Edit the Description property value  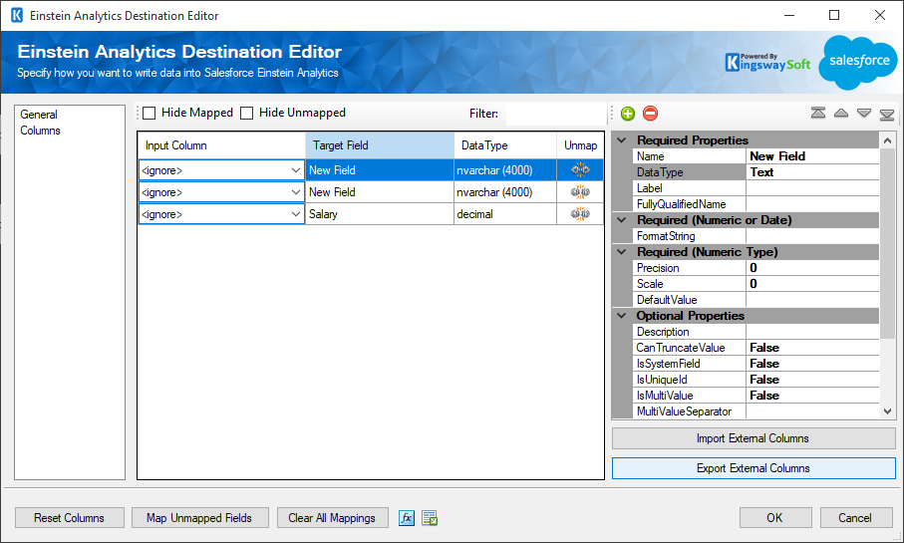[x=812, y=332]
